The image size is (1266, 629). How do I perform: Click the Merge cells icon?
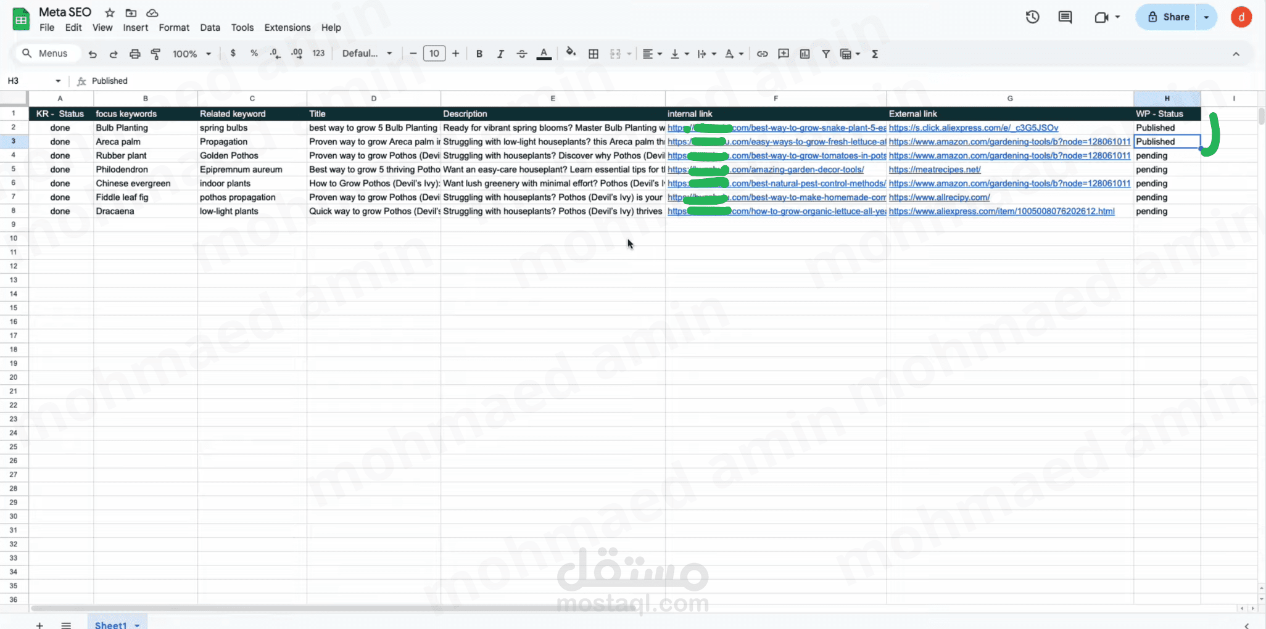click(x=615, y=54)
